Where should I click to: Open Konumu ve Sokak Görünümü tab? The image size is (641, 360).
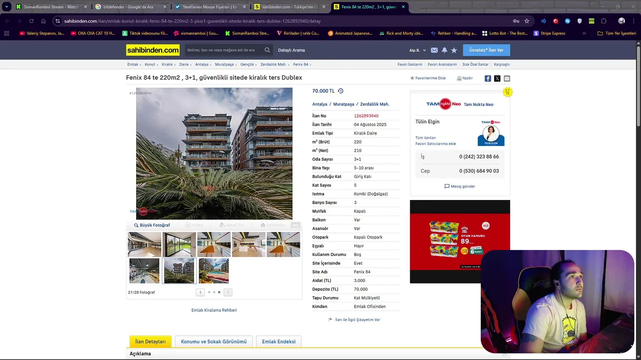pyautogui.click(x=214, y=341)
